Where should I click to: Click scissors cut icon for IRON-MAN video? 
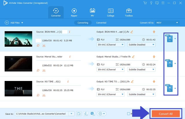(44, 45)
